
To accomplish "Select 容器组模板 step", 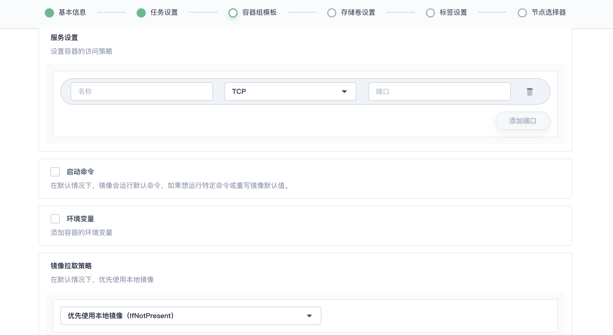I will pos(253,13).
